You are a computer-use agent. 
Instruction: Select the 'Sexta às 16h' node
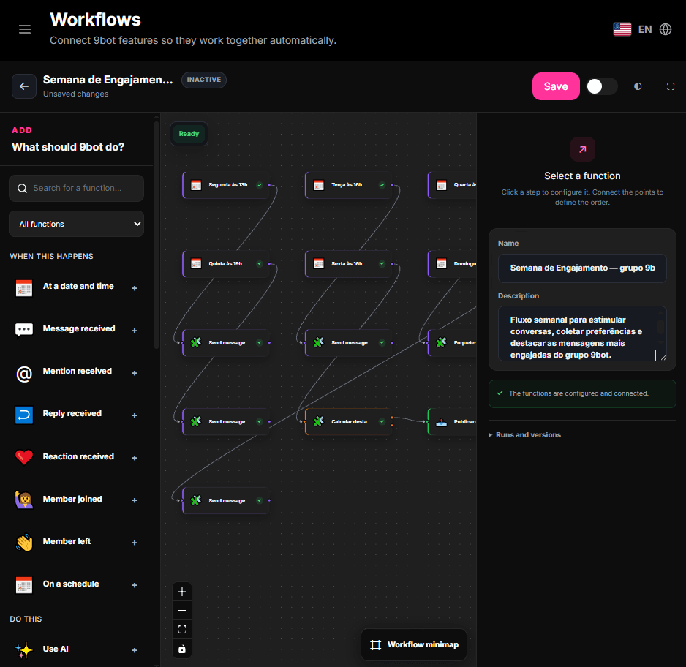tap(349, 264)
